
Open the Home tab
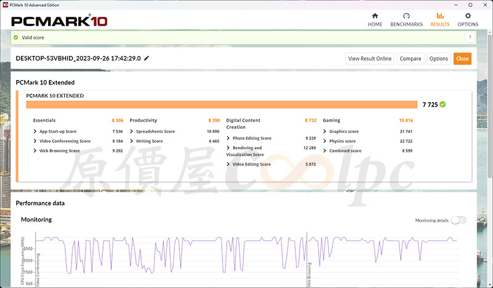(375, 20)
